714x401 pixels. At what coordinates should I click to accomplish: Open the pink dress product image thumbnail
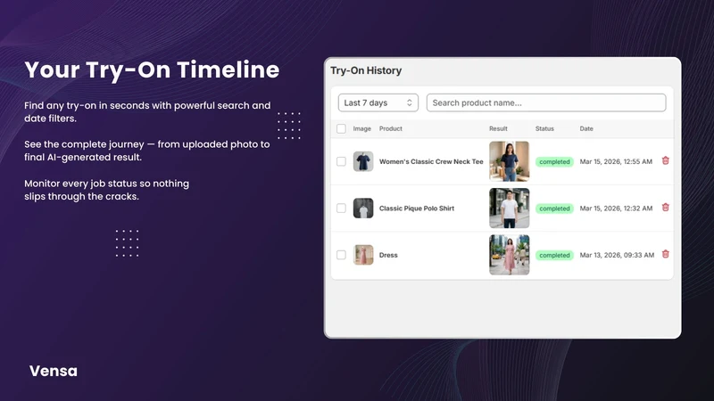tap(363, 255)
